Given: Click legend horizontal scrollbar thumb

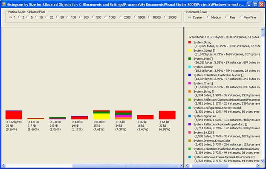Looking at the screenshot, I should click(210, 165).
